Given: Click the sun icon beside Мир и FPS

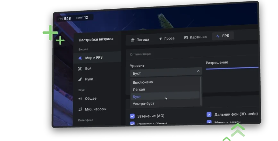Looking at the screenshot, I should pos(80,58).
